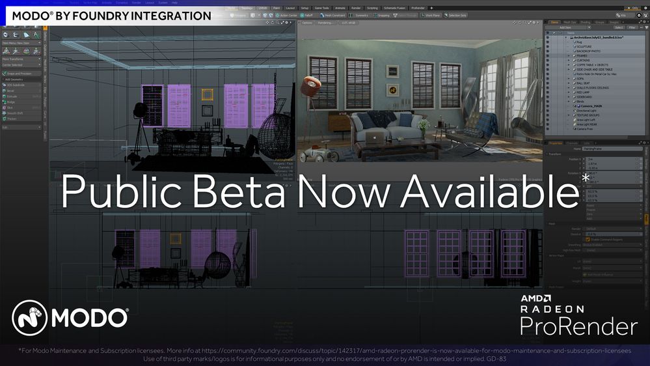650x366 pixels.
Task: Click the Select button in Items panel
Action: pos(619,27)
